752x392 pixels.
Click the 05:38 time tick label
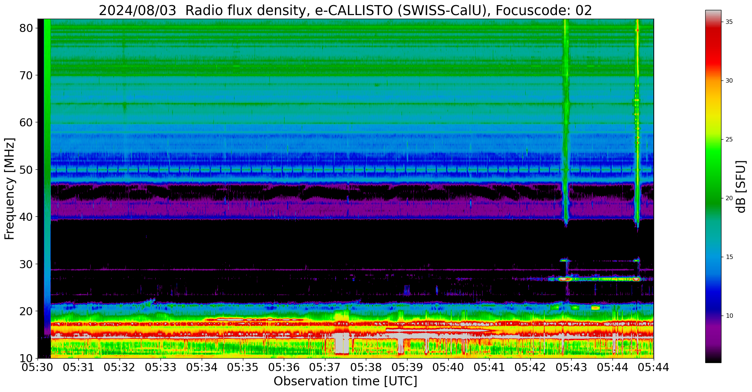click(x=366, y=367)
